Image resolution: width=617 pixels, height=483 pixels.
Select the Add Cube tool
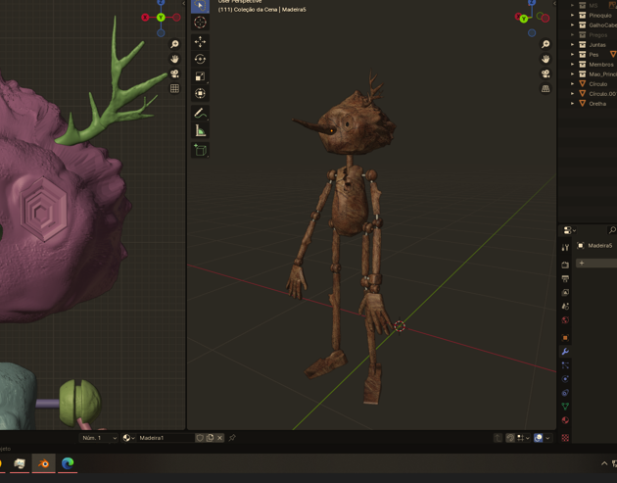(200, 150)
